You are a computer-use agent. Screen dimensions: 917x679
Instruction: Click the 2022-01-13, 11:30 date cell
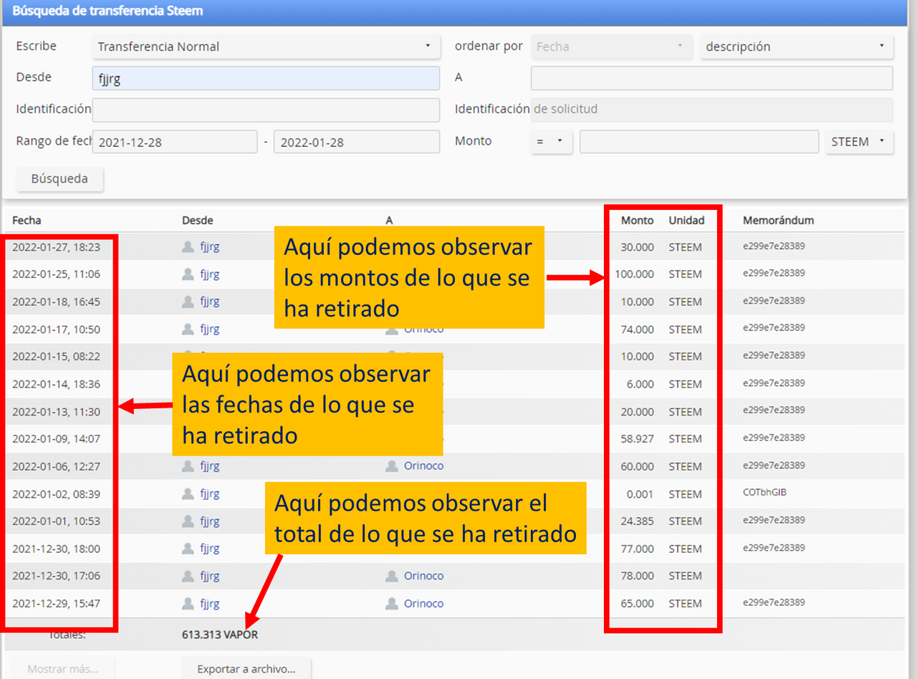pyautogui.click(x=56, y=412)
